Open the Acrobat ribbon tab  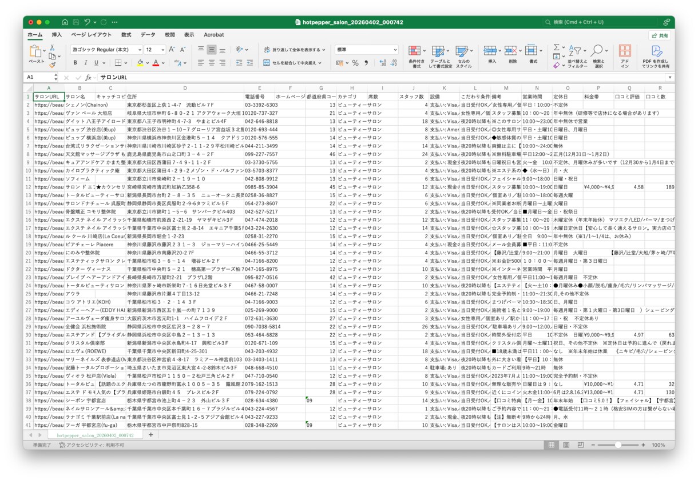214,35
